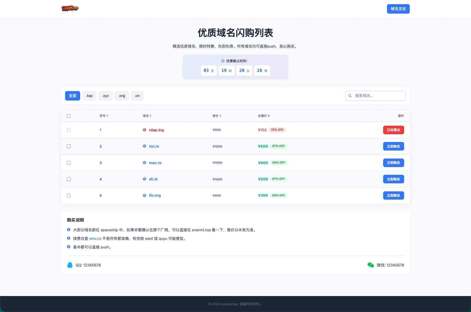Click the WeChat icon
This screenshot has height=312, width=471.
coord(370,265)
